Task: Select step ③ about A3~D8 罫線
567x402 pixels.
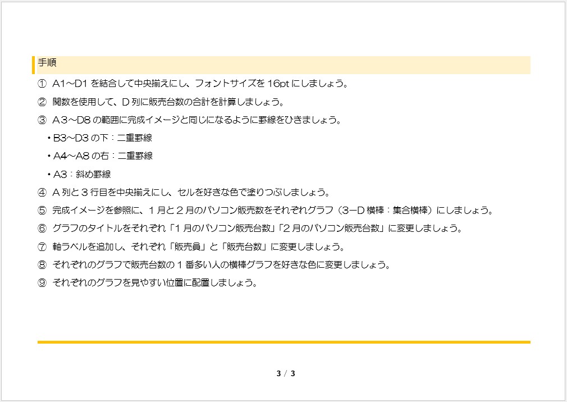Action: [x=190, y=120]
